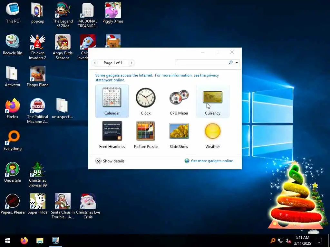Click the active gadgets taskbar button
The width and height of the screenshot is (330, 247).
point(56,241)
